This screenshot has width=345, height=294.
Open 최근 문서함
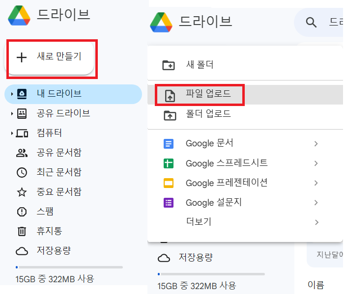[59, 172]
